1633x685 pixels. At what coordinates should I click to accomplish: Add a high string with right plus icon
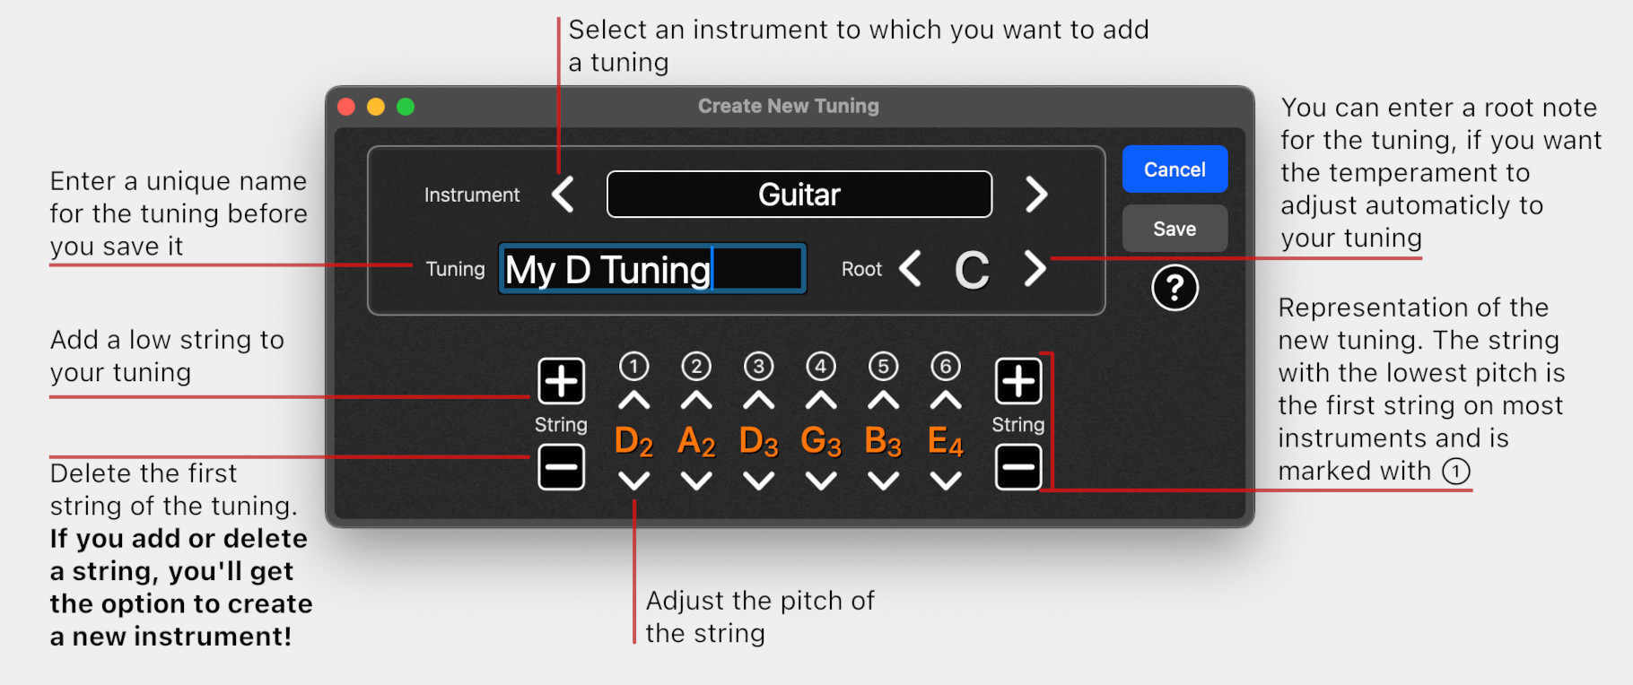1018,381
